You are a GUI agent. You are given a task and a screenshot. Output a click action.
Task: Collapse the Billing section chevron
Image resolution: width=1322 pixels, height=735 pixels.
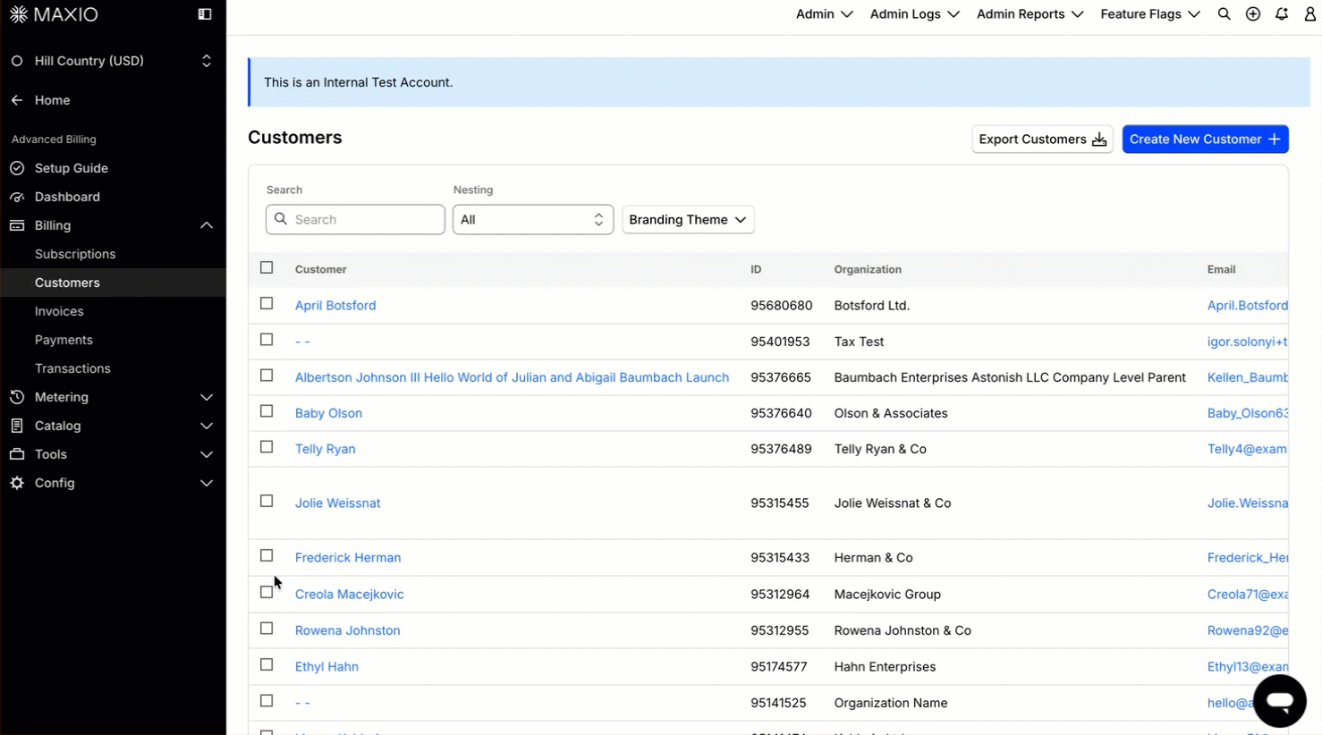pos(207,225)
